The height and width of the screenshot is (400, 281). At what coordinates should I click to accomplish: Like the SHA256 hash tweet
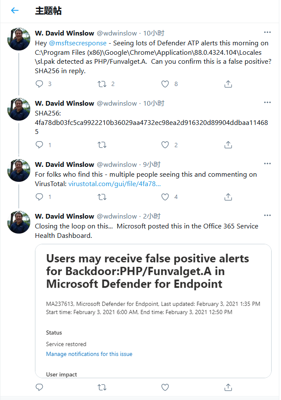click(165, 145)
